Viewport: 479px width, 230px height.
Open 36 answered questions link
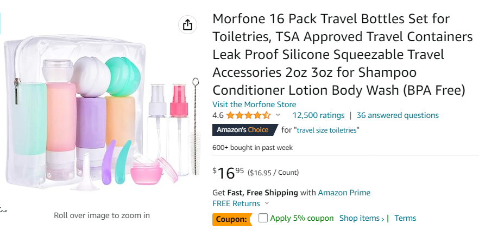pos(398,115)
